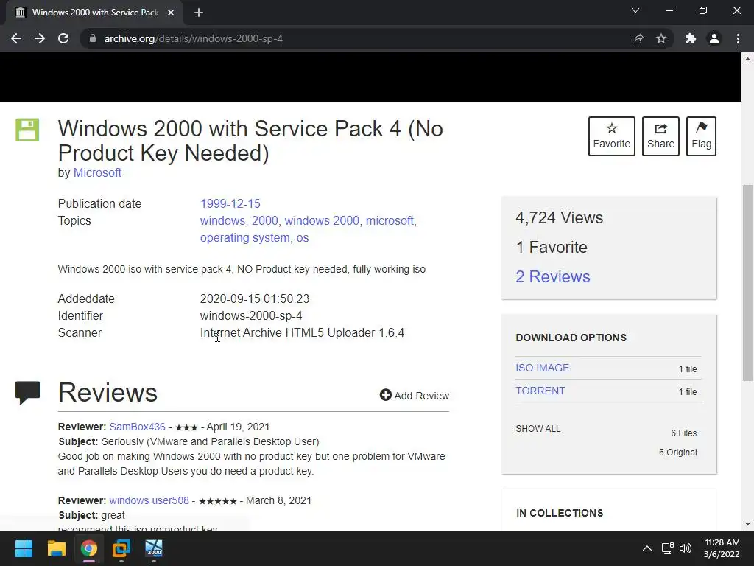
Task: Open the 'windows' topic link
Action: (222, 220)
